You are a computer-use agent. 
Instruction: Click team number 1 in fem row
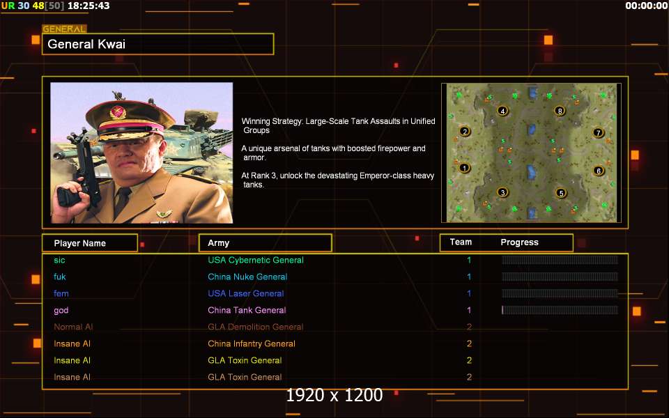point(469,293)
